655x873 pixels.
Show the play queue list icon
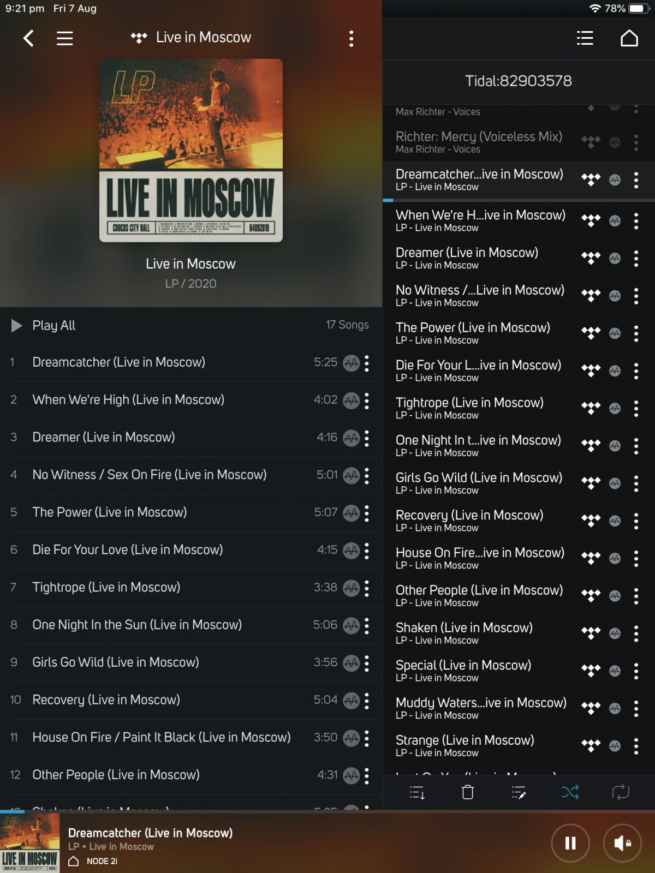click(585, 38)
